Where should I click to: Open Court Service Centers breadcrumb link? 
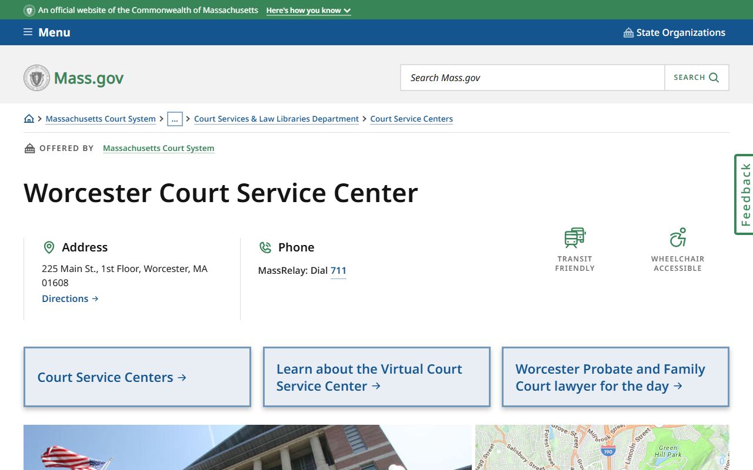(x=412, y=119)
